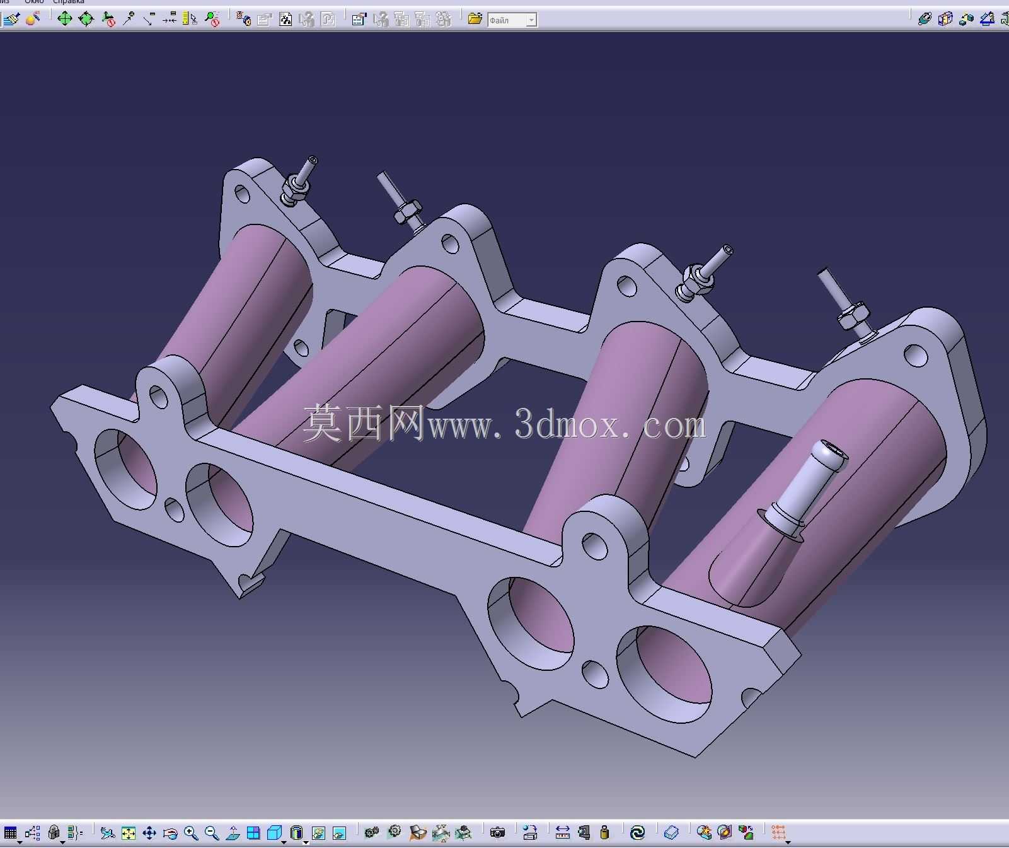Click the orange sphere wand icon
The width and height of the screenshot is (1009, 848).
coord(33,19)
